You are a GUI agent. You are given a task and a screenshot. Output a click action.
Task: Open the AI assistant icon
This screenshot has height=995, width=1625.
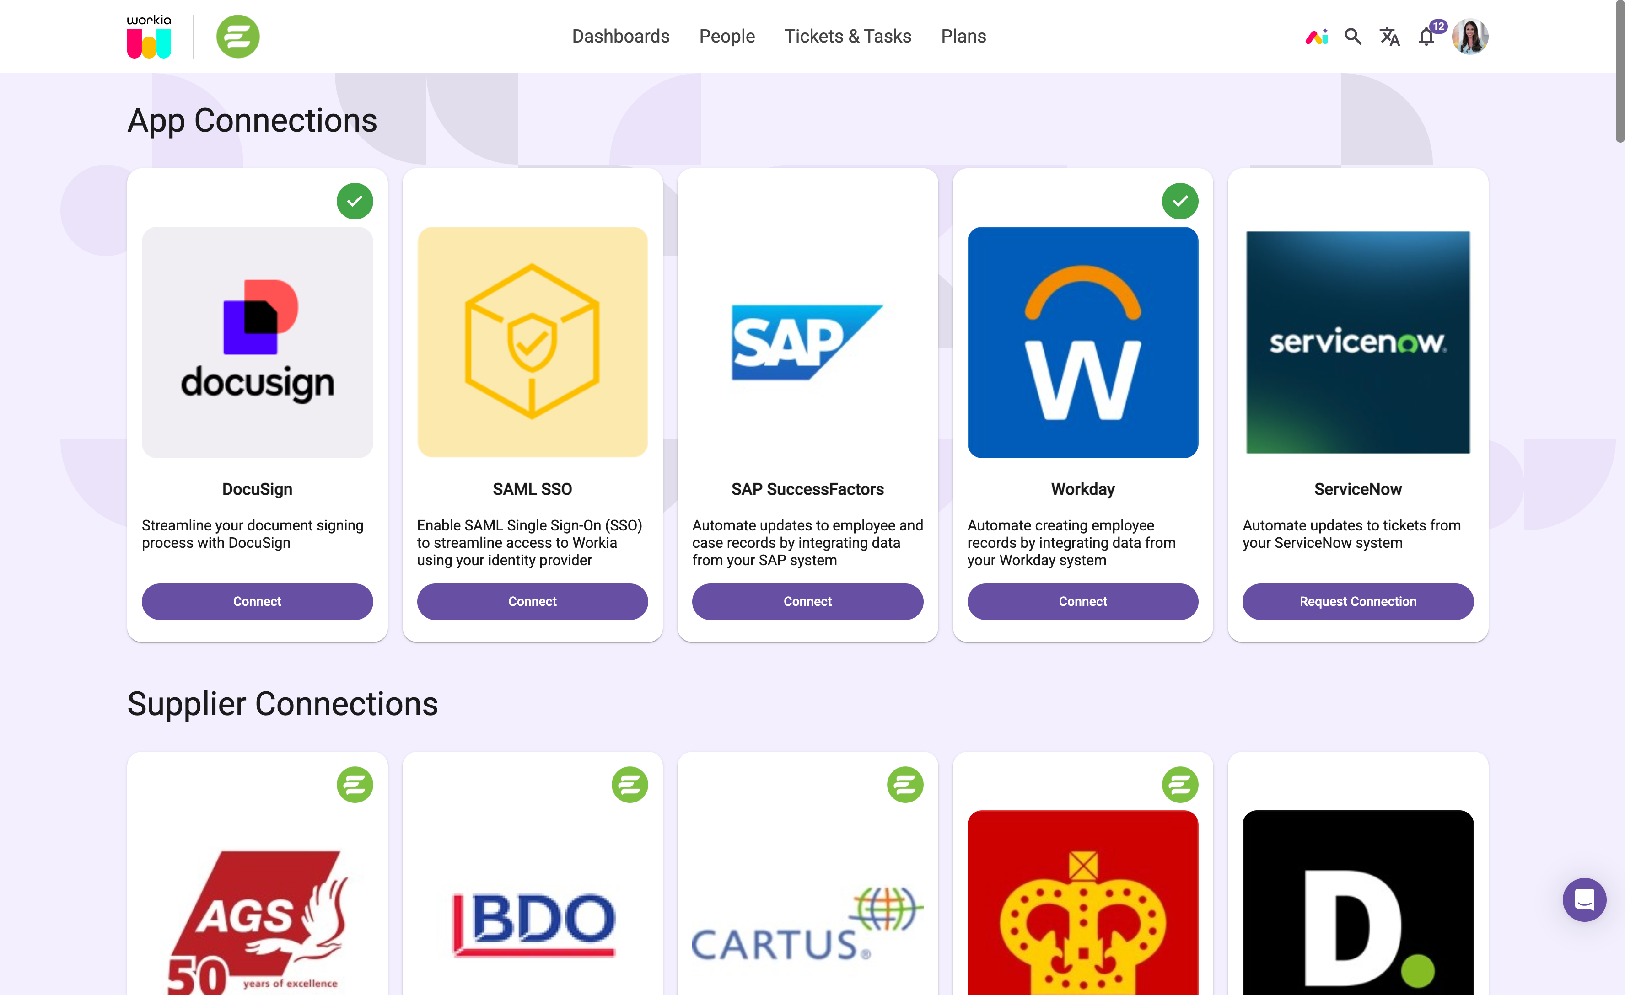point(1316,36)
